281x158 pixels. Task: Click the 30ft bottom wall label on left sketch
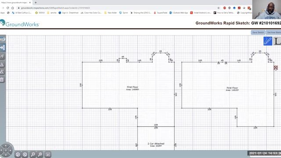(x=110, y=109)
